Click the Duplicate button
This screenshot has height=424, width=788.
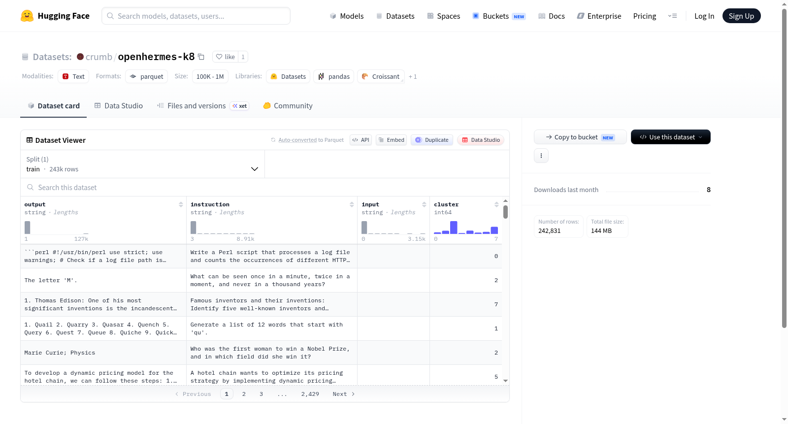point(431,140)
